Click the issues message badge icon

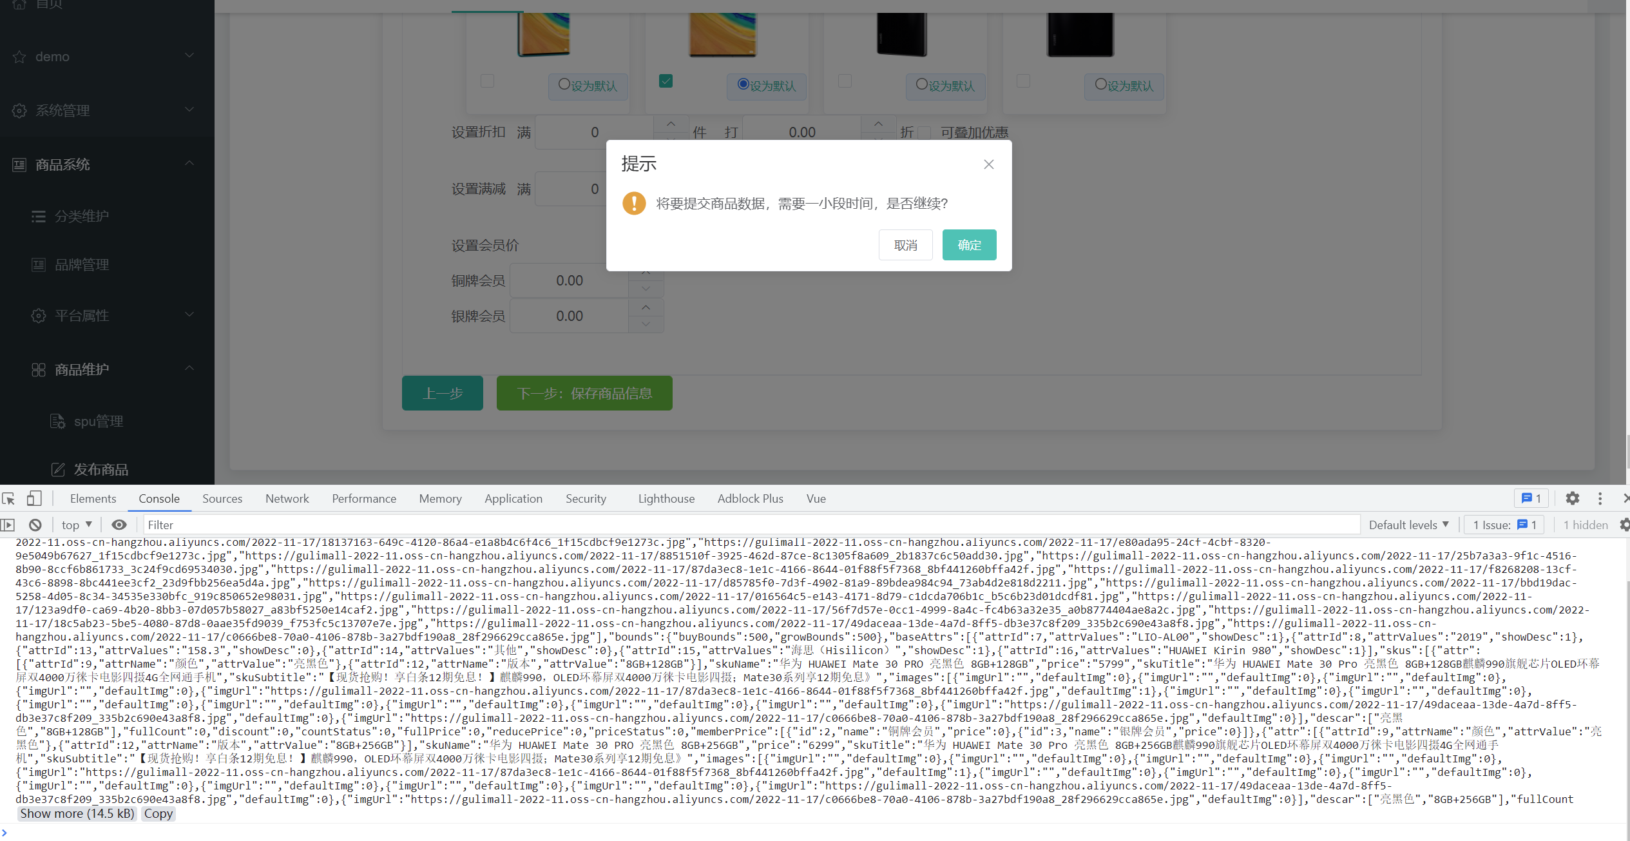tap(1531, 499)
